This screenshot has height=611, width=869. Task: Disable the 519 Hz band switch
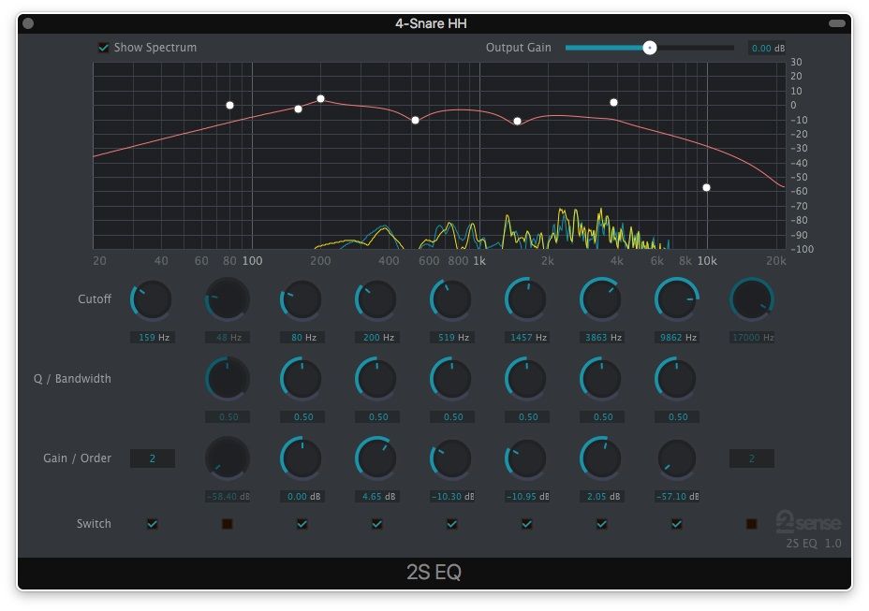click(451, 523)
